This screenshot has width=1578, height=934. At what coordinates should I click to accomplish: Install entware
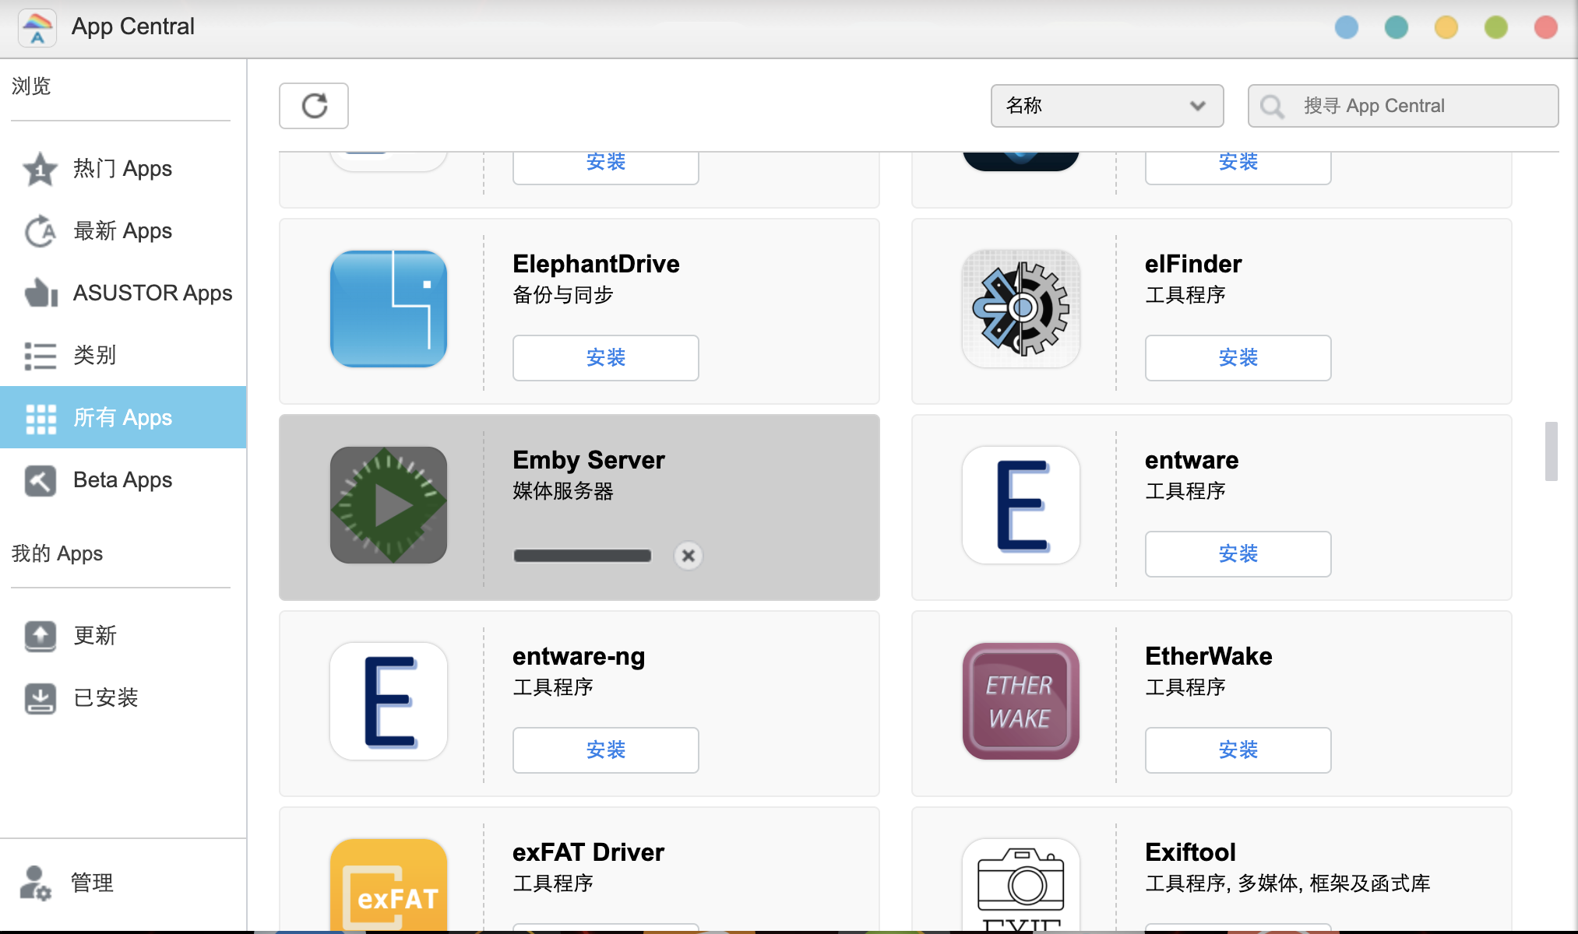tap(1238, 554)
